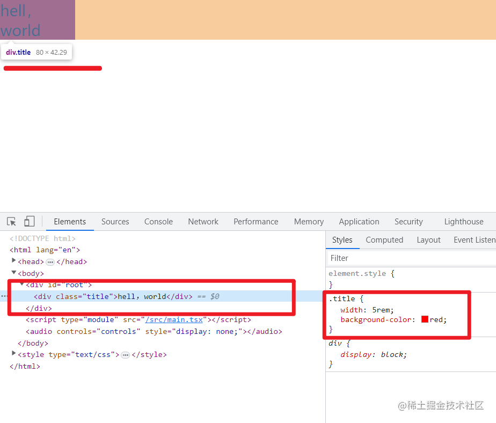The image size is (496, 423).
Task: Expand the head element node
Action: [x=13, y=260]
